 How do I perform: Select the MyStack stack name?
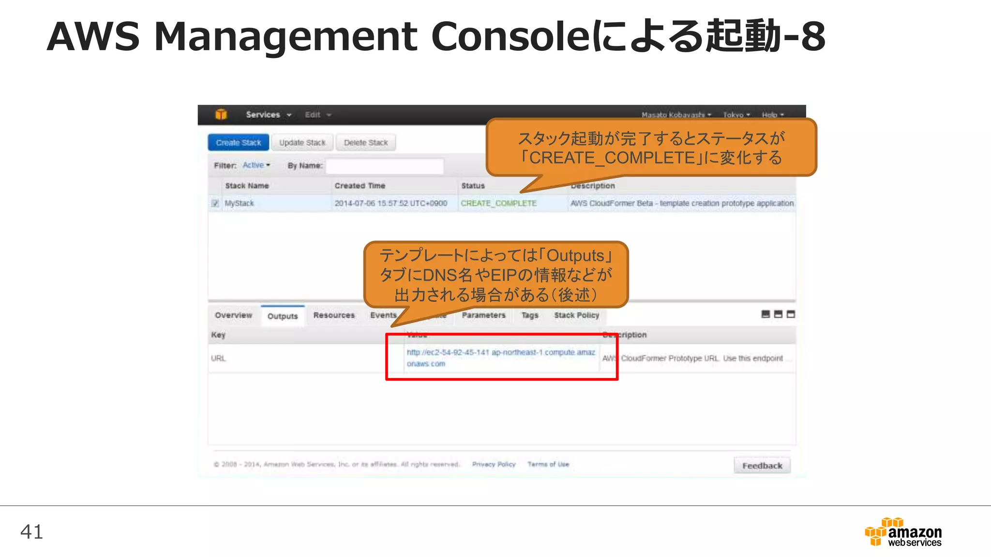click(x=239, y=203)
